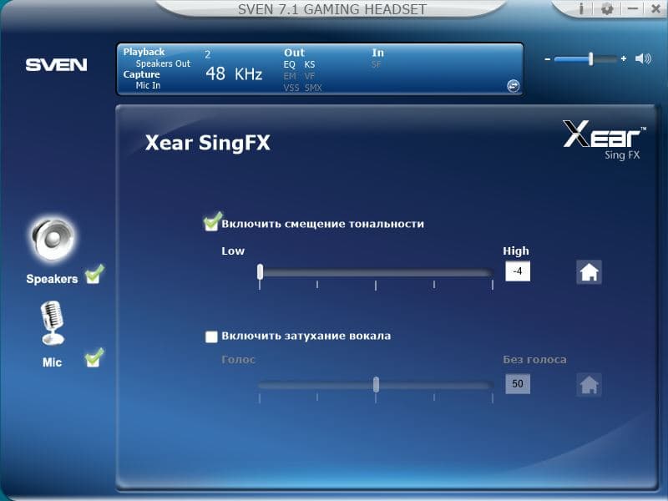Click the Speakers label in sidebar
This screenshot has width=668, height=501.
(x=52, y=279)
